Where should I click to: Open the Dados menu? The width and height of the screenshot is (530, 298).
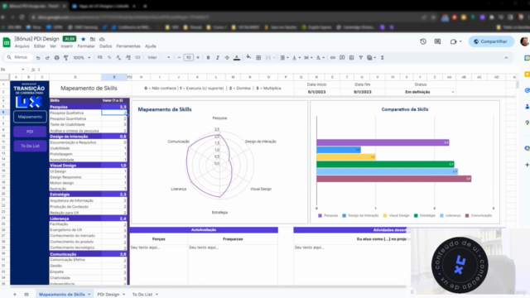coord(105,46)
